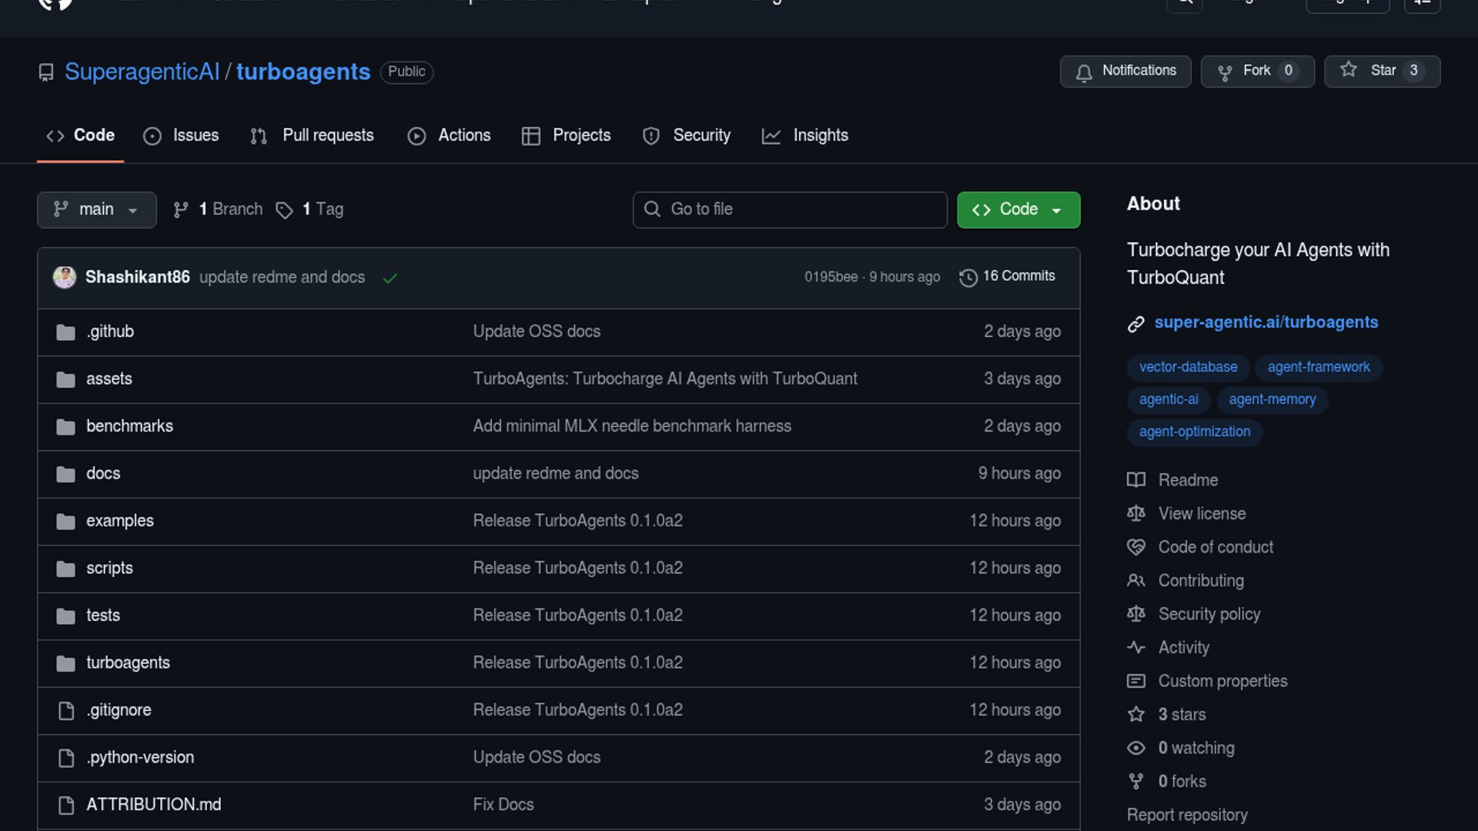Click the green commit status checkmark
Viewport: 1478px width, 831px height.
[390, 278]
